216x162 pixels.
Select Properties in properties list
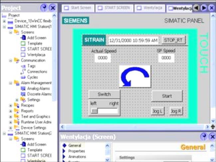(77, 151)
